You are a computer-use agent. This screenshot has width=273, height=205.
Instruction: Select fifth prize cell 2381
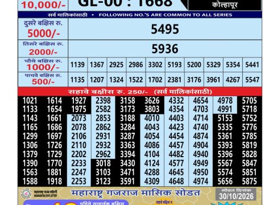point(175,80)
